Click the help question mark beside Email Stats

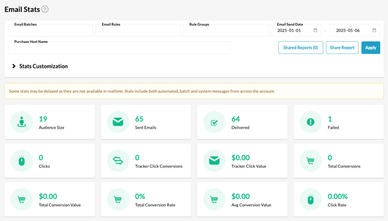point(45,9)
